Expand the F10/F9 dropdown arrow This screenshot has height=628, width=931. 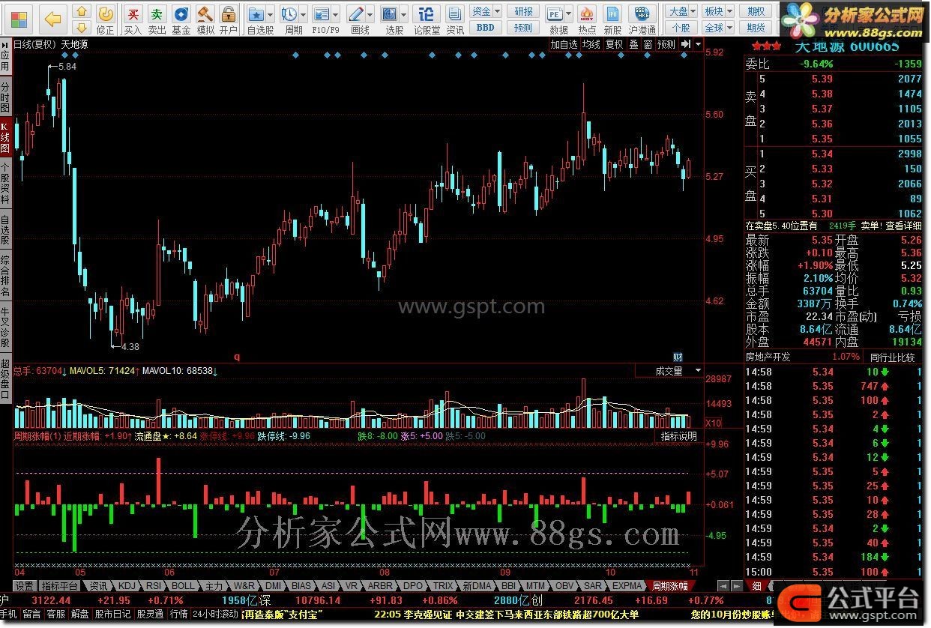336,14
